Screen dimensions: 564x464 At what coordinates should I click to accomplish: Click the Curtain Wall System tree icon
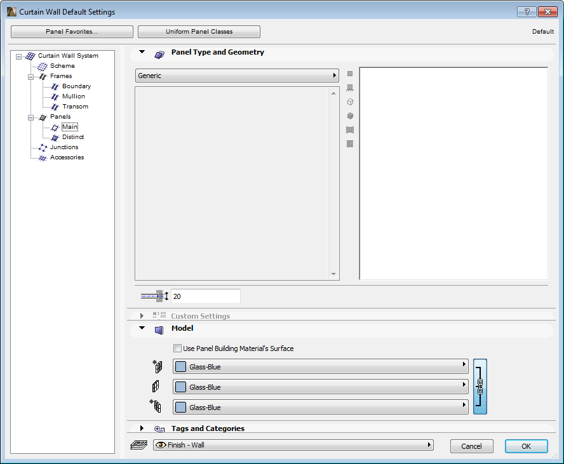[30, 56]
